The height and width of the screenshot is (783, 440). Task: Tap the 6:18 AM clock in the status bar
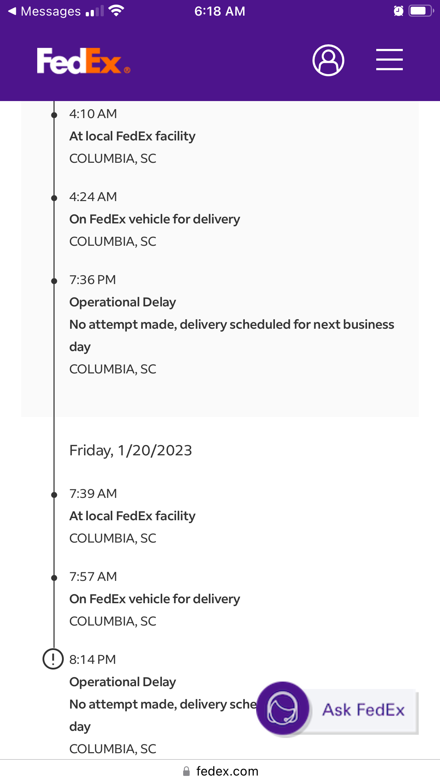(220, 11)
